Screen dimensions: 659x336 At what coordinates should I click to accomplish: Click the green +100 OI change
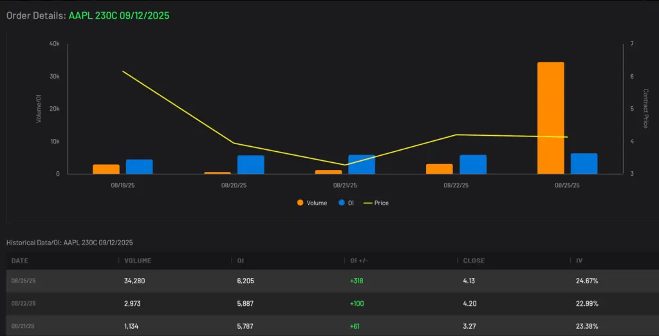(x=357, y=304)
